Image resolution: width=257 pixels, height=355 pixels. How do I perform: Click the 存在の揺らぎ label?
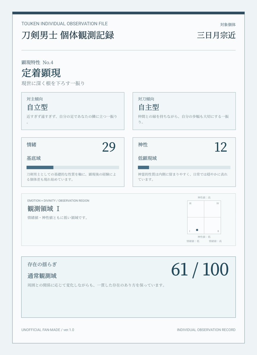coord(42,264)
